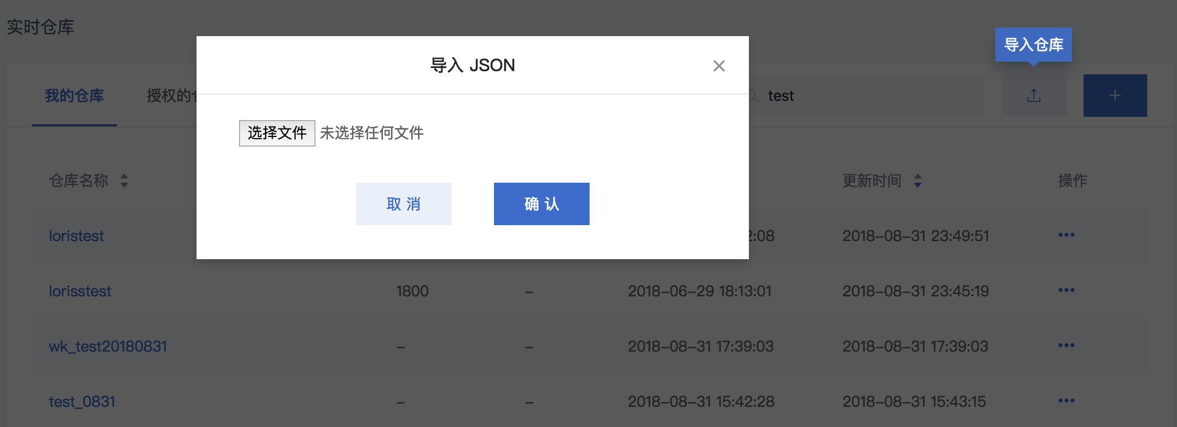Sort by 仓库名称 column arrows

[x=124, y=181]
